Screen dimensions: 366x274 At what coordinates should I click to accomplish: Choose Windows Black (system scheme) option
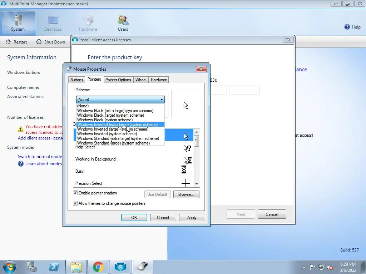click(120, 120)
